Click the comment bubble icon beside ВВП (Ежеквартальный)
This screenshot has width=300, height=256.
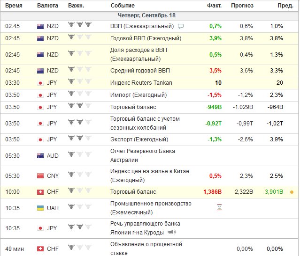181,26
